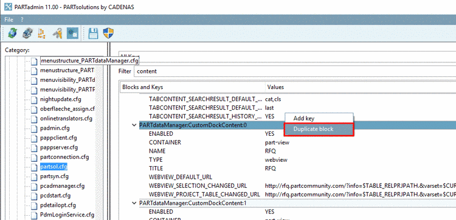Click the globe refresh toolbar icon
456x220 pixels.
tap(12, 33)
